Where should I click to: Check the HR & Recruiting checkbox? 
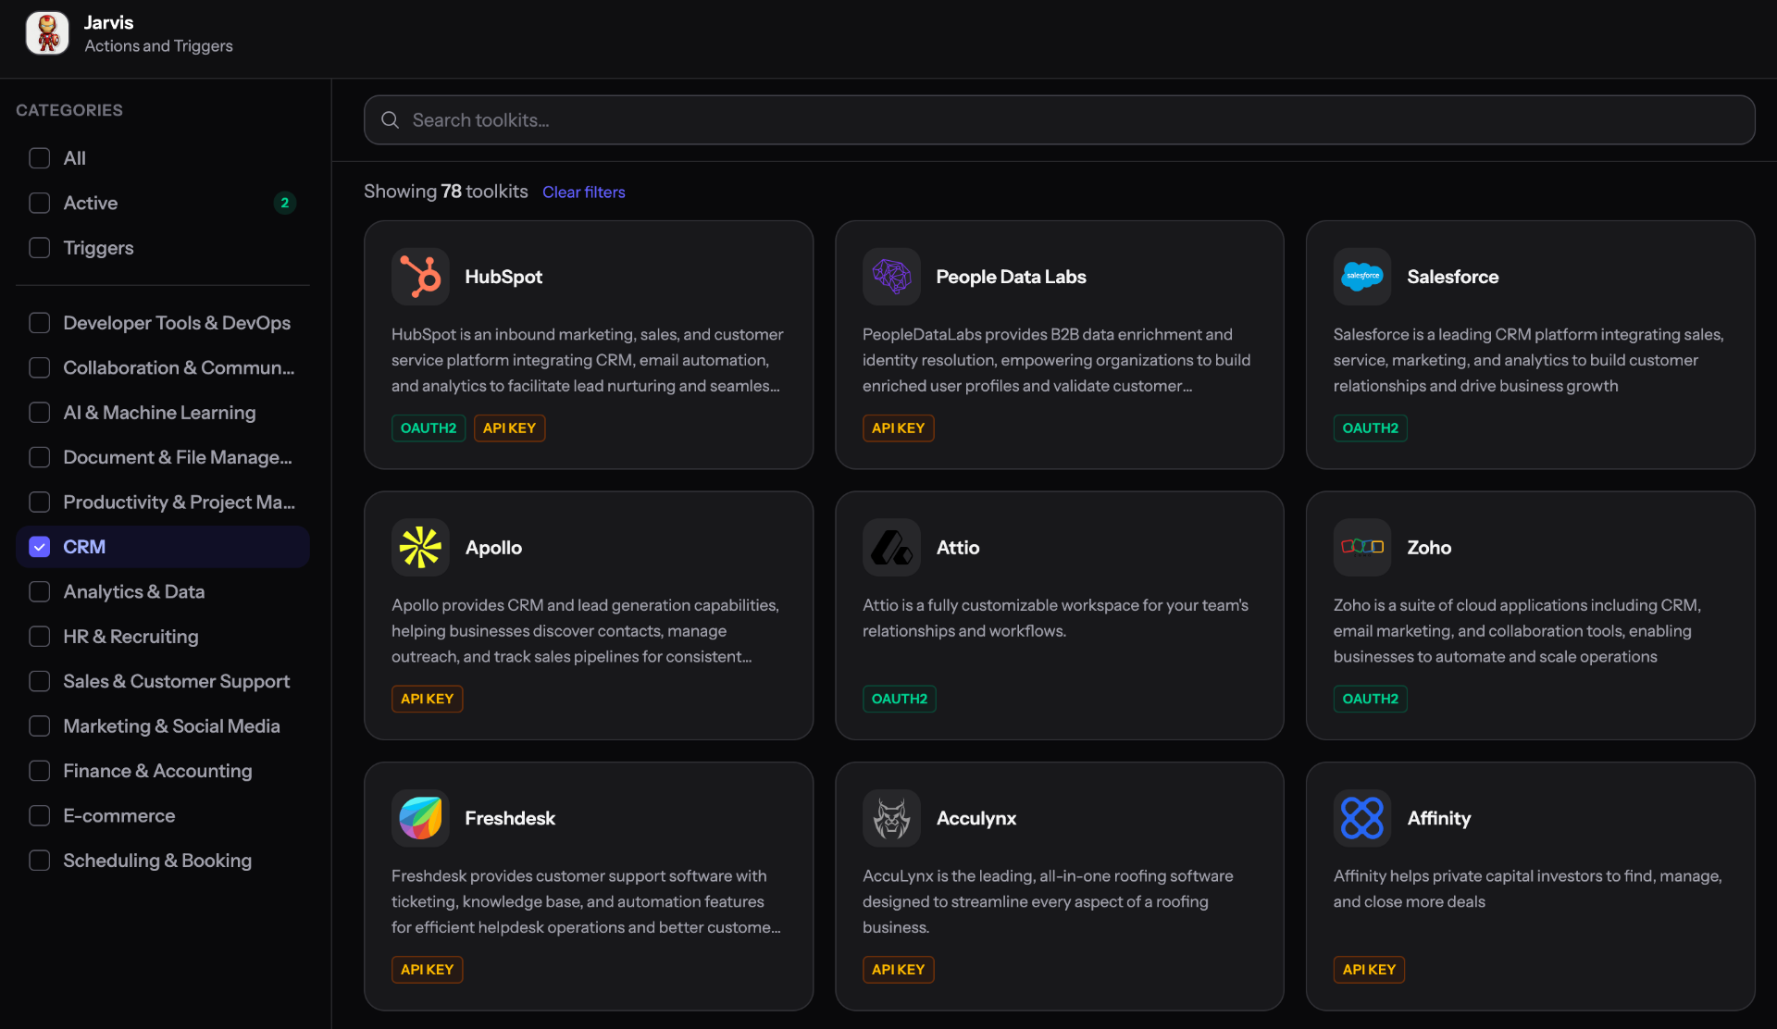click(x=40, y=637)
